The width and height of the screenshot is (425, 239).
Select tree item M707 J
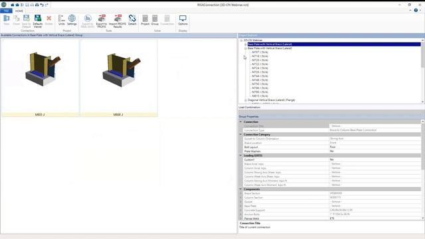pos(260,52)
